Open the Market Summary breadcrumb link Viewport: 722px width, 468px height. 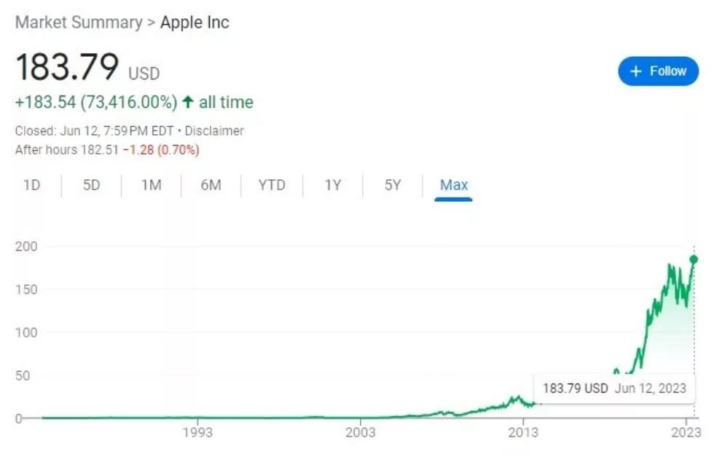(79, 23)
